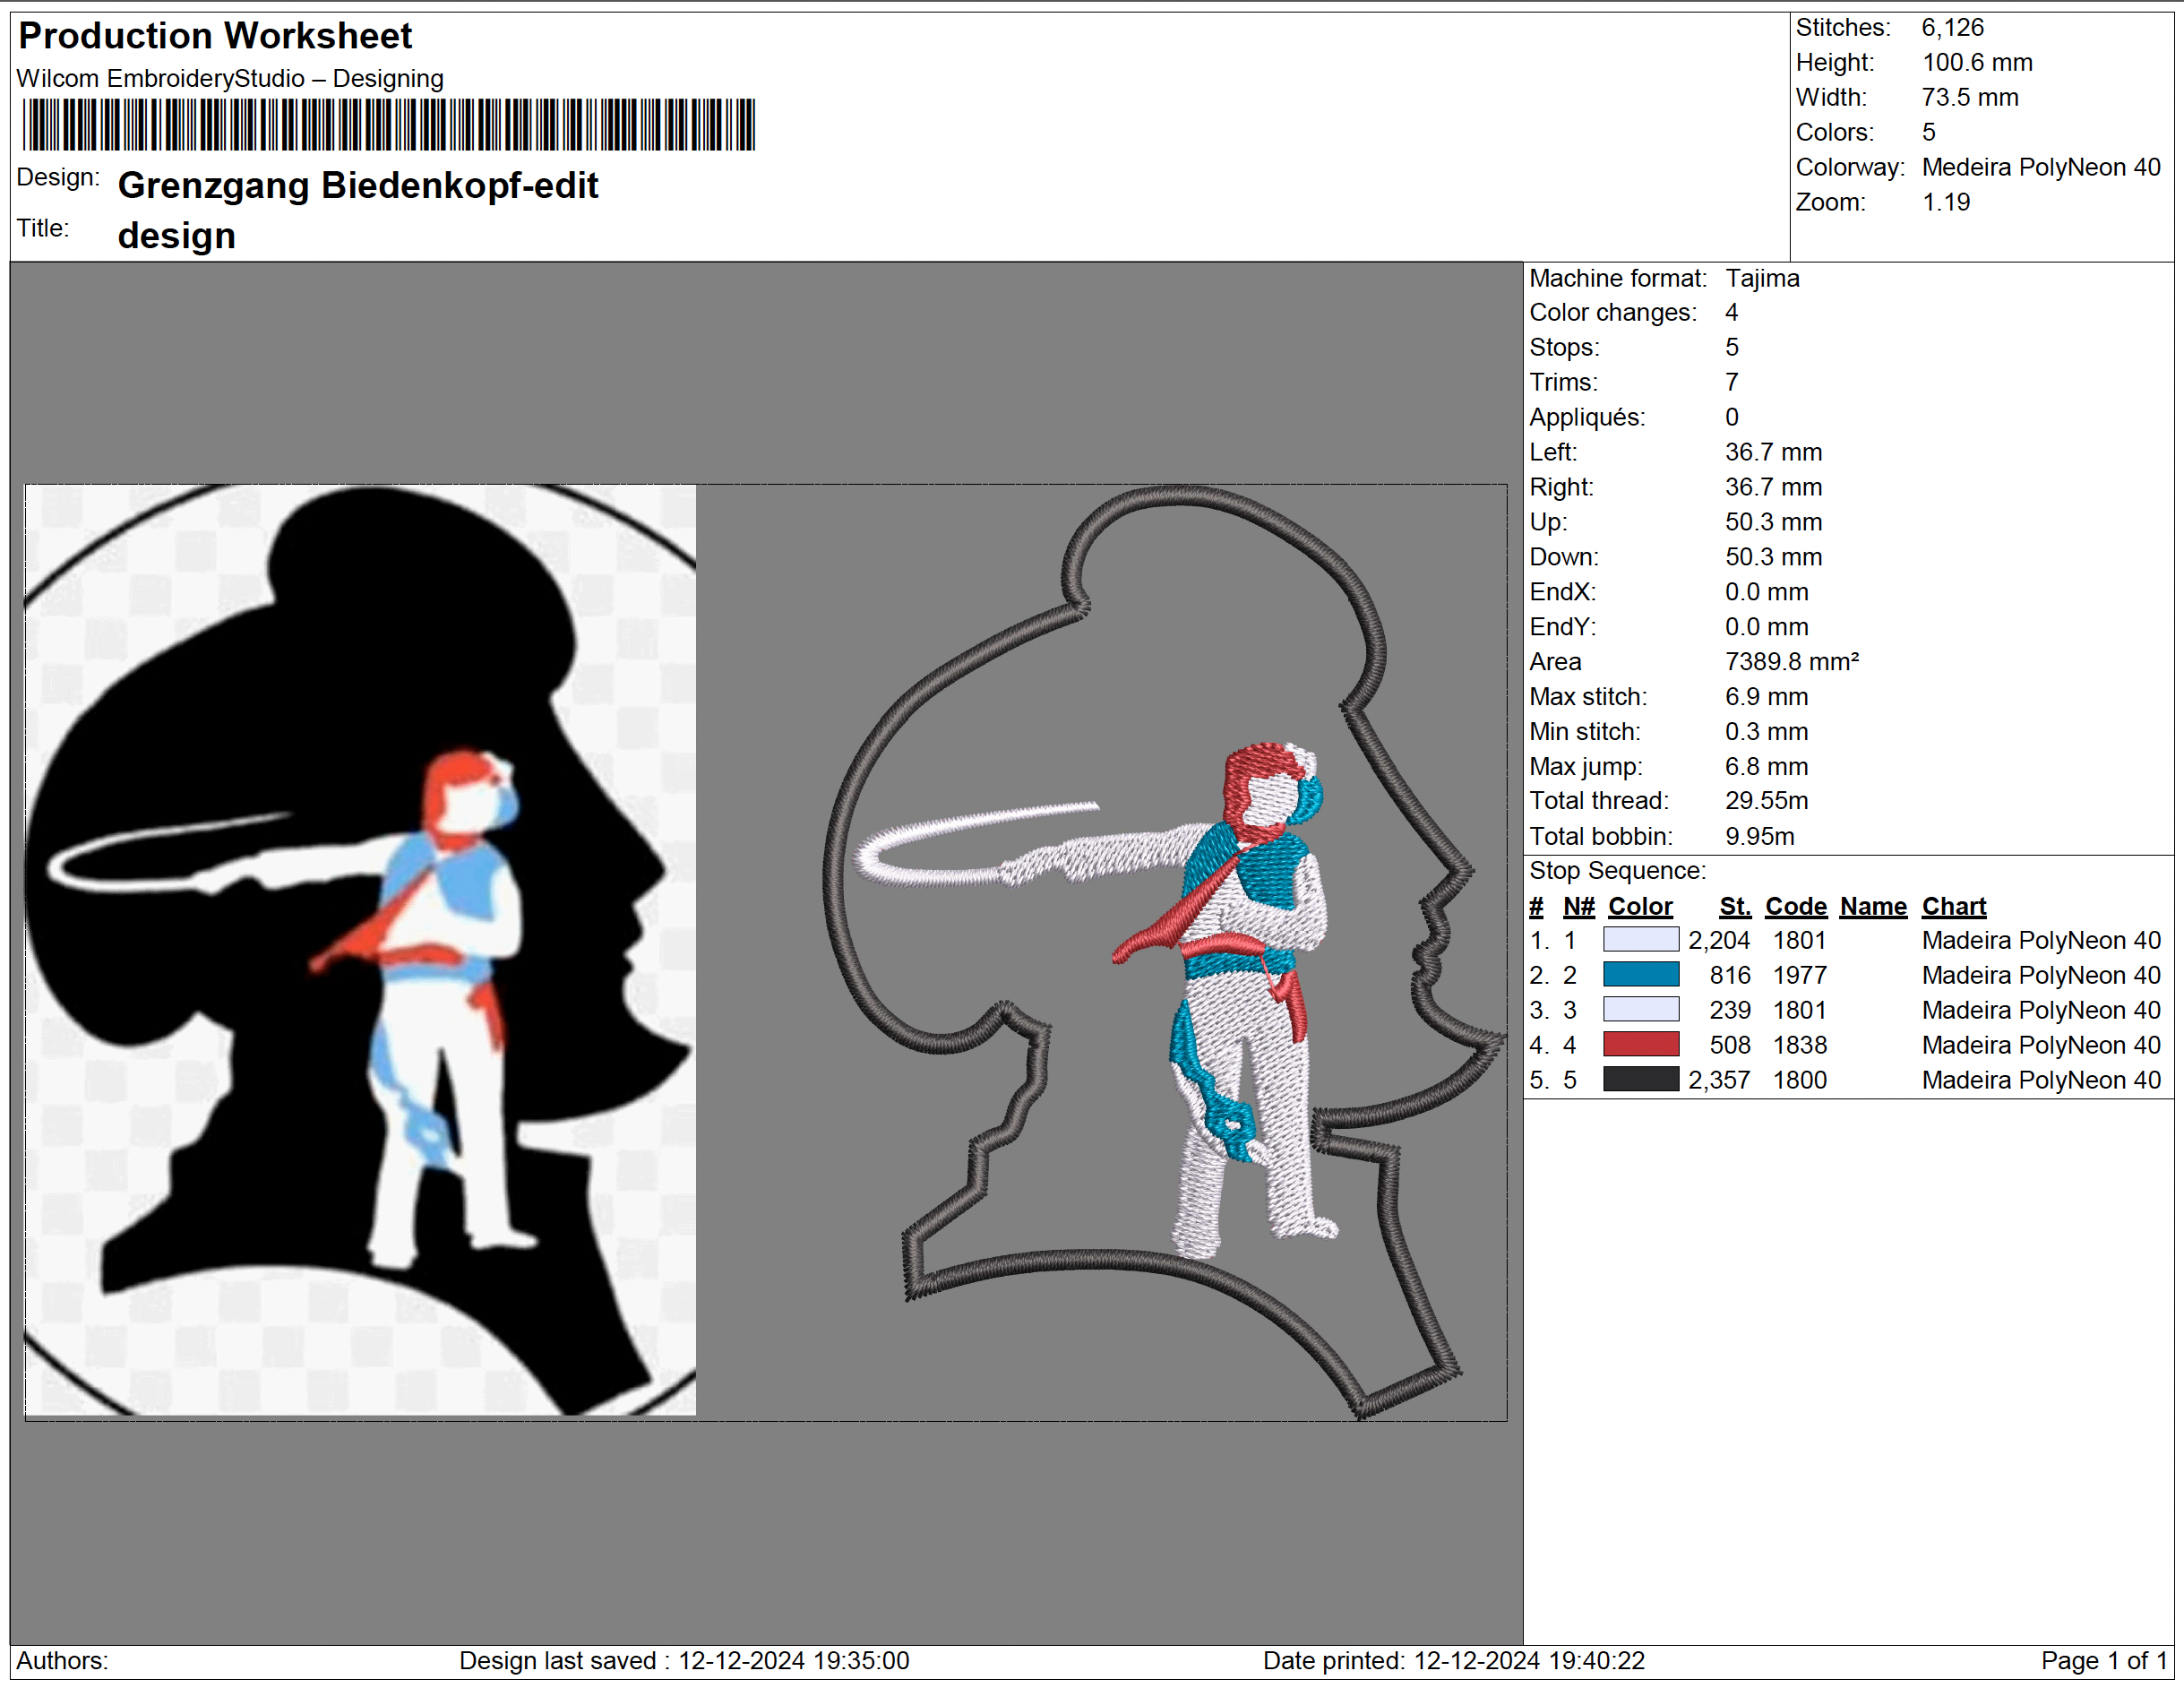The width and height of the screenshot is (2184, 1688).
Task: Click the 'Page 1 of 1' footer text
Action: (2103, 1661)
